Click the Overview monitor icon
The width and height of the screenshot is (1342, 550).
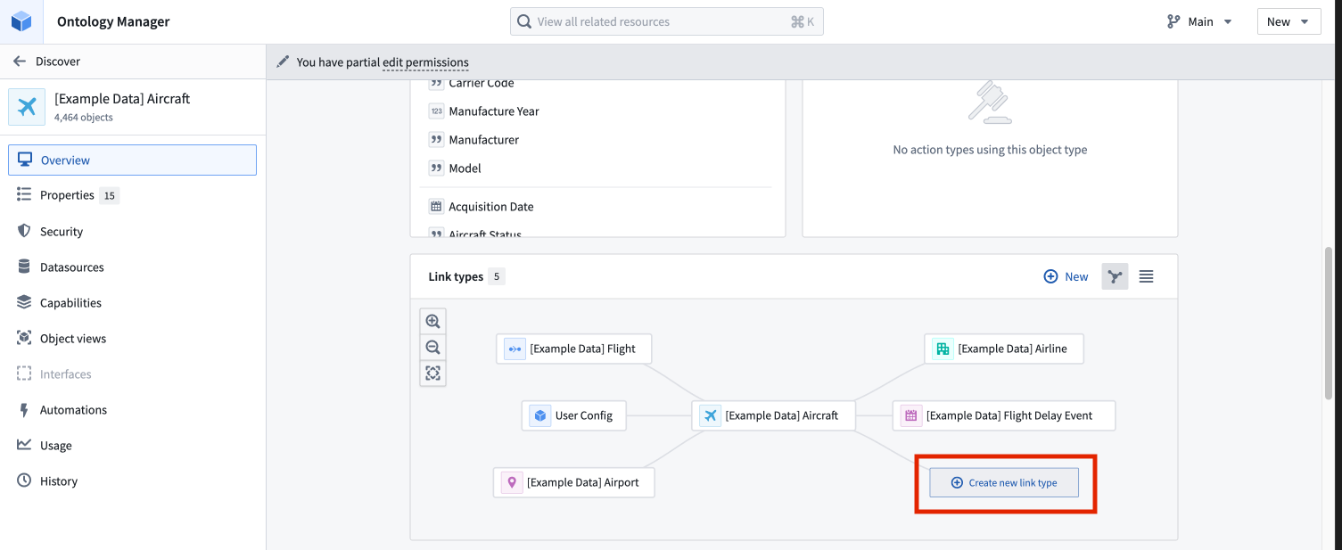24,160
